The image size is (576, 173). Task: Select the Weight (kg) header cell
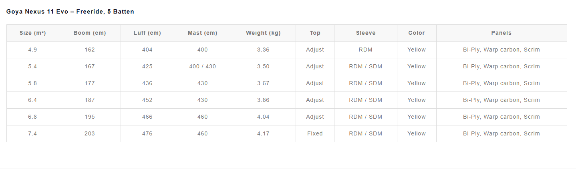[263, 33]
